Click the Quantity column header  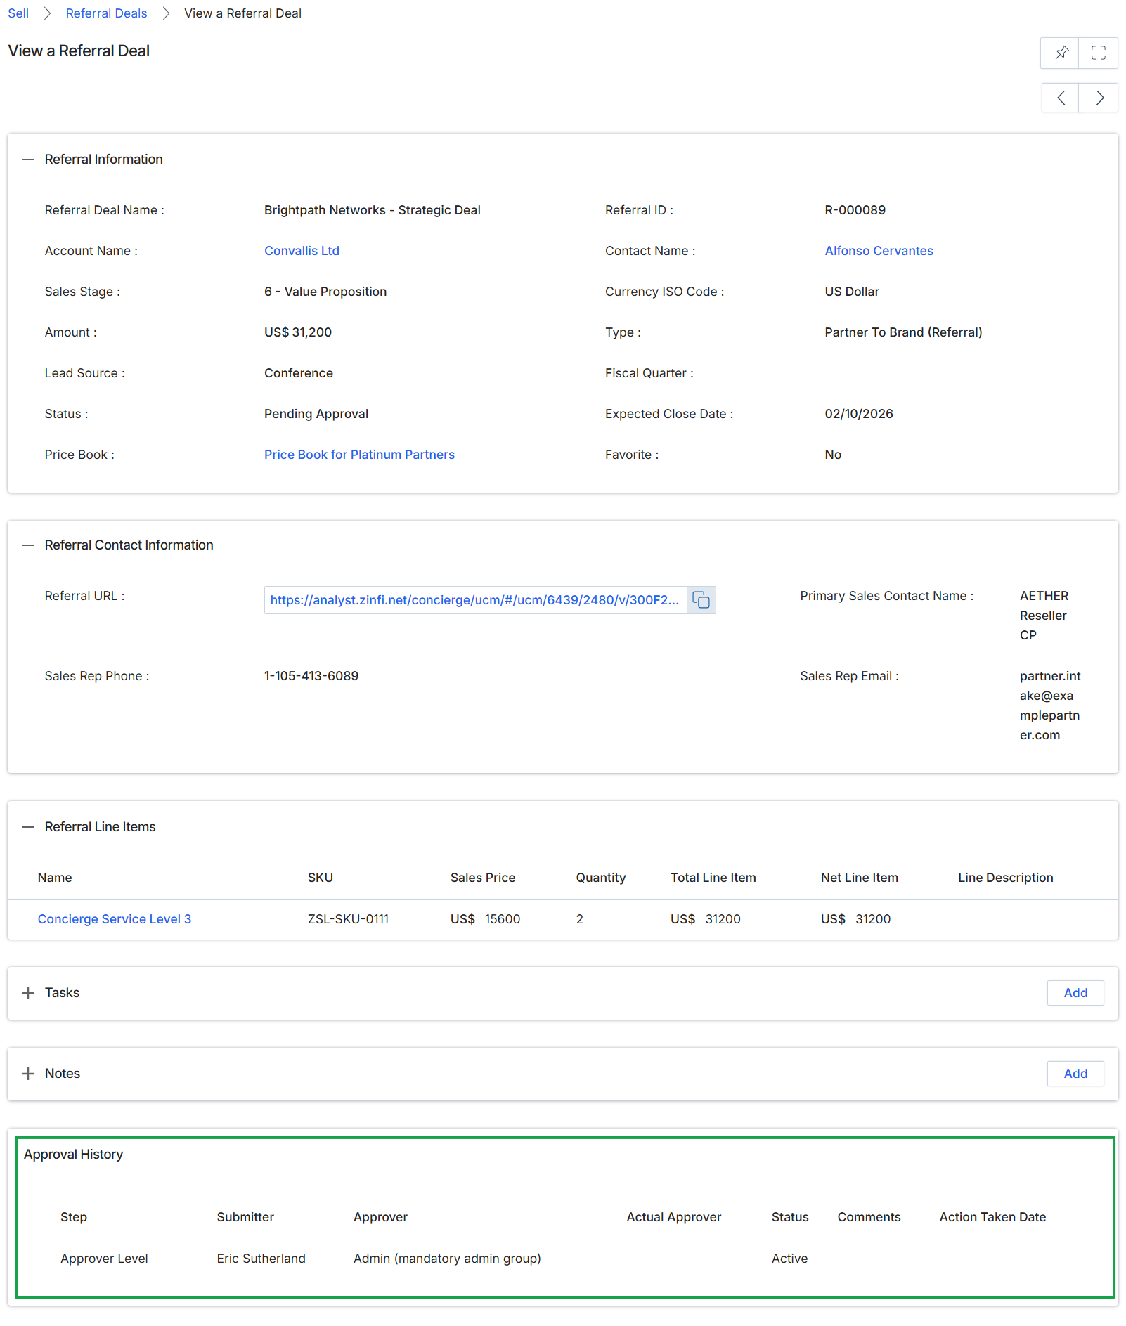(601, 878)
